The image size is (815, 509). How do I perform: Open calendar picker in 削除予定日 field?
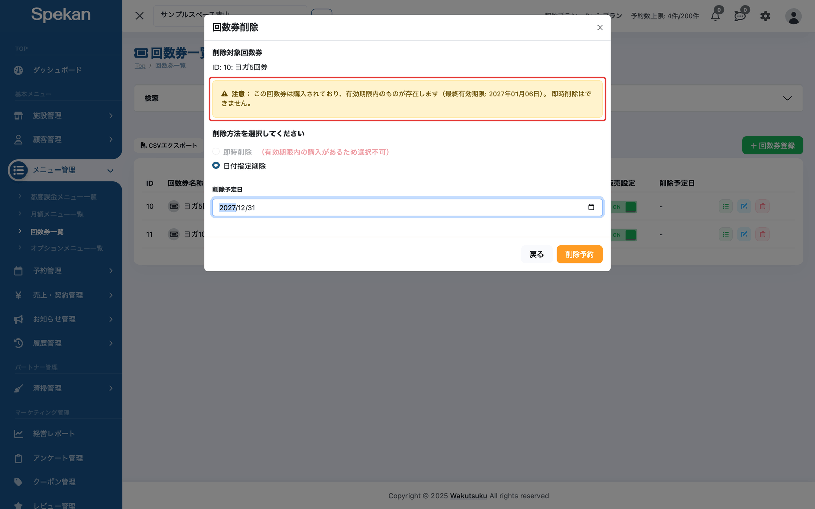click(591, 207)
